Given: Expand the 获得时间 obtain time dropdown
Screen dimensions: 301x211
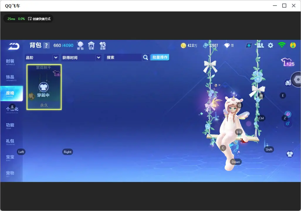Looking at the screenshot, I should coord(81,57).
